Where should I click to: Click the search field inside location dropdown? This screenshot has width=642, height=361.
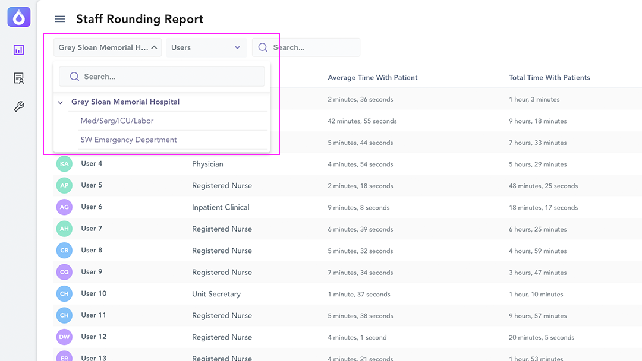166,77
